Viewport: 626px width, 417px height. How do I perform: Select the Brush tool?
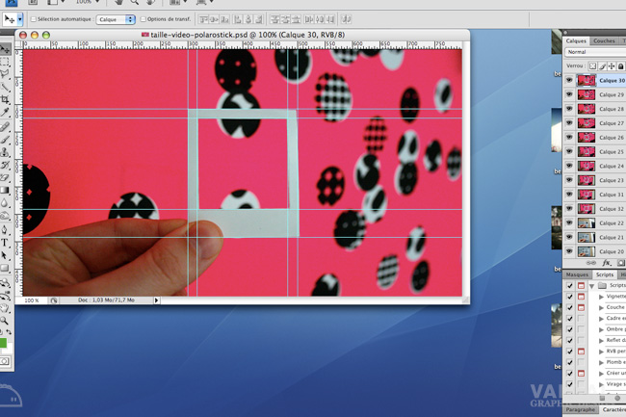coord(5,140)
